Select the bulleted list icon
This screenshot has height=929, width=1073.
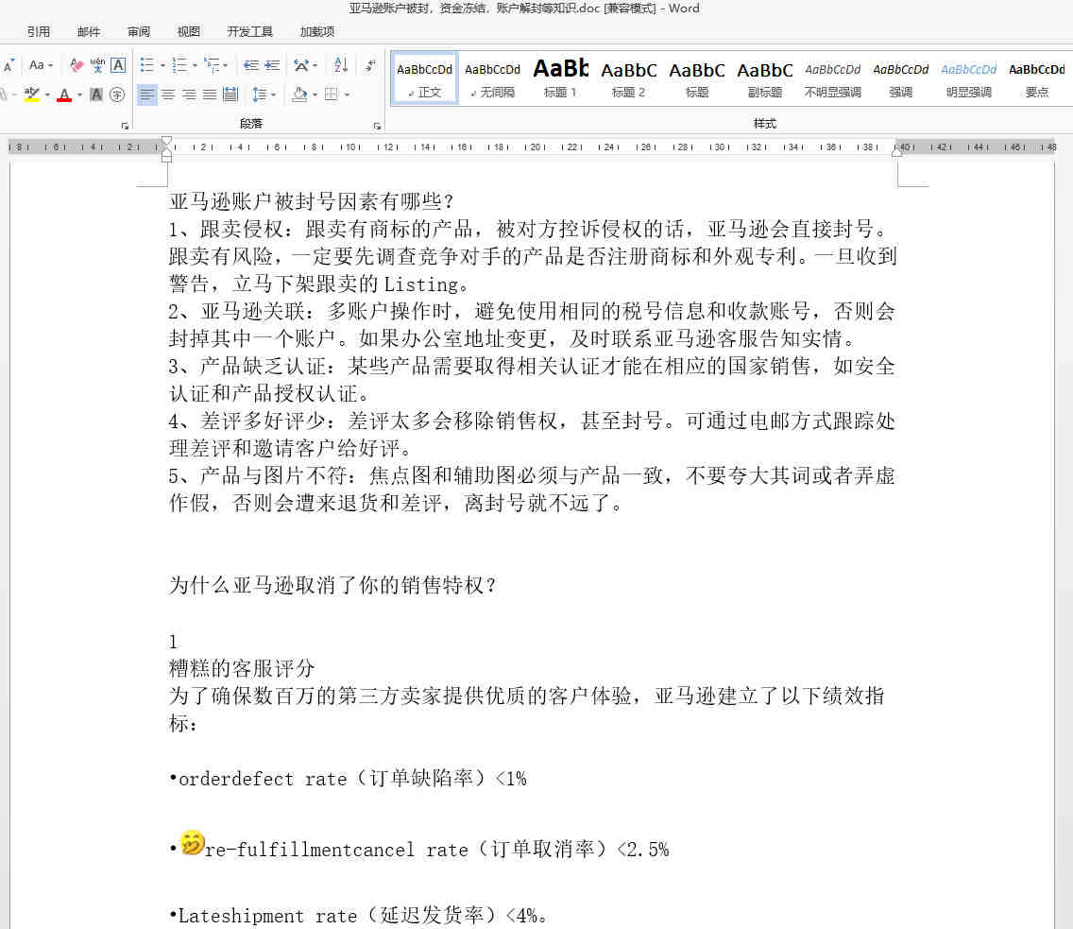click(146, 66)
